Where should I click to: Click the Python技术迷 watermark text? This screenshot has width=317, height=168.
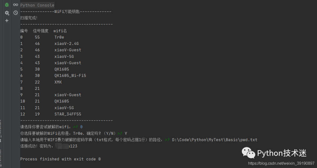(282, 153)
